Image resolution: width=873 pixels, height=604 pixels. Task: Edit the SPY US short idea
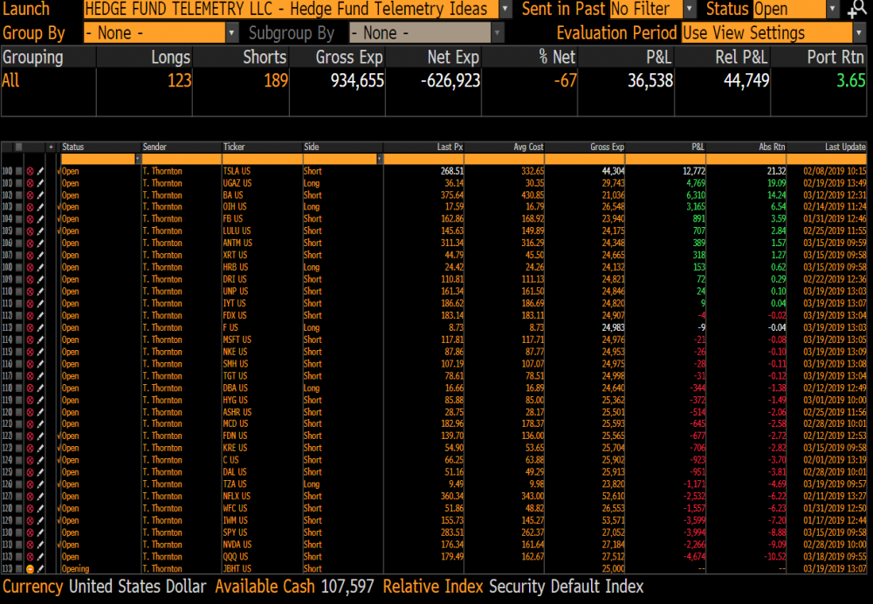(40, 533)
